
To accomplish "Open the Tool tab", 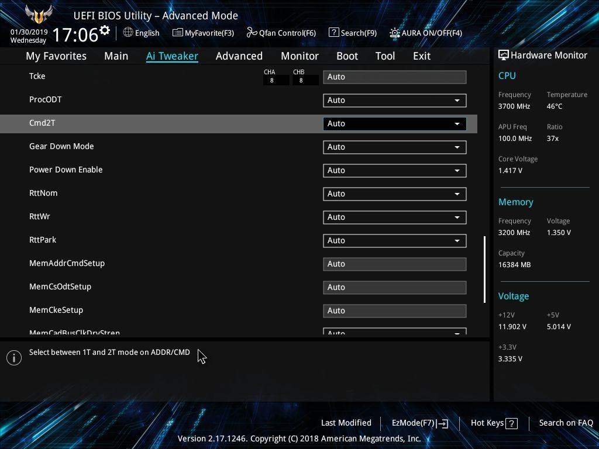I will tap(385, 56).
